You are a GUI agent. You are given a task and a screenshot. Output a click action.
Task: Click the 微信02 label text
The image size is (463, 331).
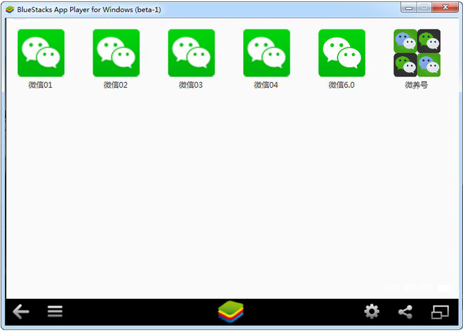(x=116, y=85)
